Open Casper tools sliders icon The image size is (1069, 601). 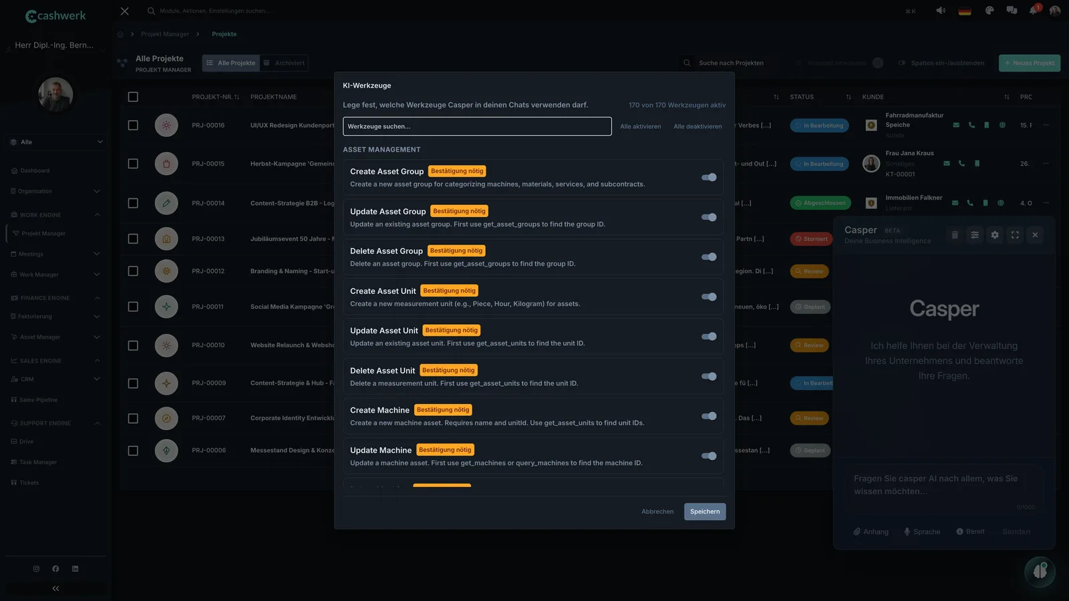coord(975,235)
